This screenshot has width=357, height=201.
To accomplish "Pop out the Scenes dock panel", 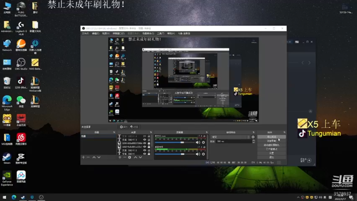I will [114, 132].
